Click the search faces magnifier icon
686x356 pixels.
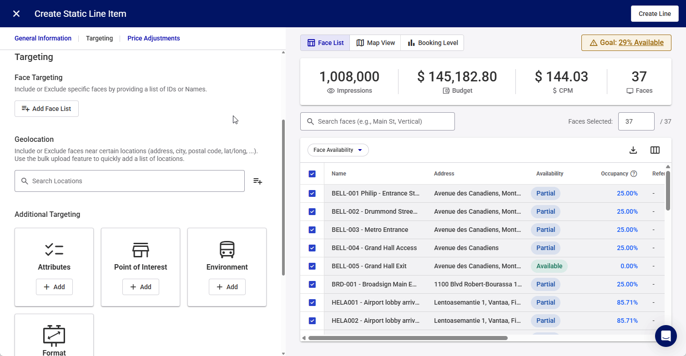coord(311,121)
